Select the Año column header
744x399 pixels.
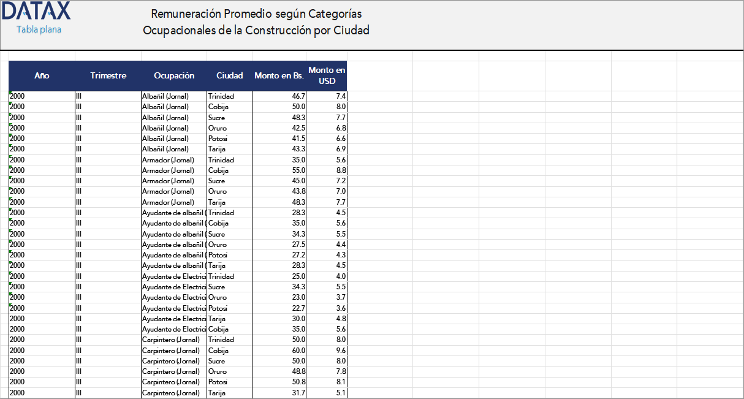(x=42, y=76)
